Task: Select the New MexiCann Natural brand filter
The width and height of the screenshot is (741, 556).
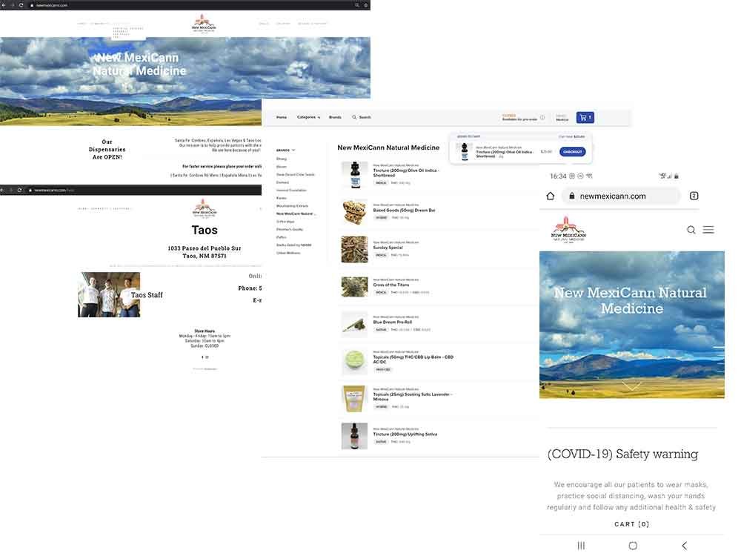Action: [x=296, y=214]
